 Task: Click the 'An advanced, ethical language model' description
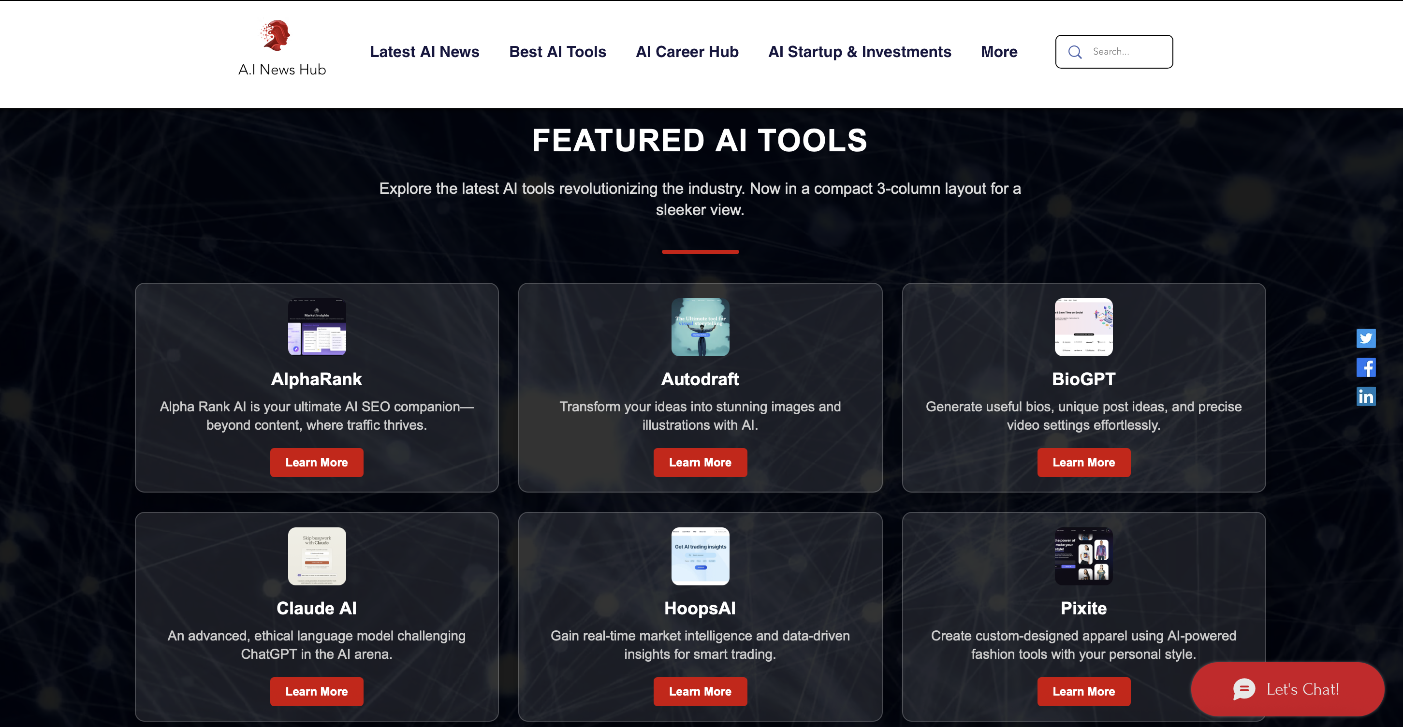pyautogui.click(x=317, y=645)
